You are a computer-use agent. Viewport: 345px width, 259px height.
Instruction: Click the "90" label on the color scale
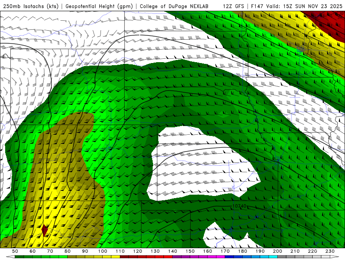85,251
